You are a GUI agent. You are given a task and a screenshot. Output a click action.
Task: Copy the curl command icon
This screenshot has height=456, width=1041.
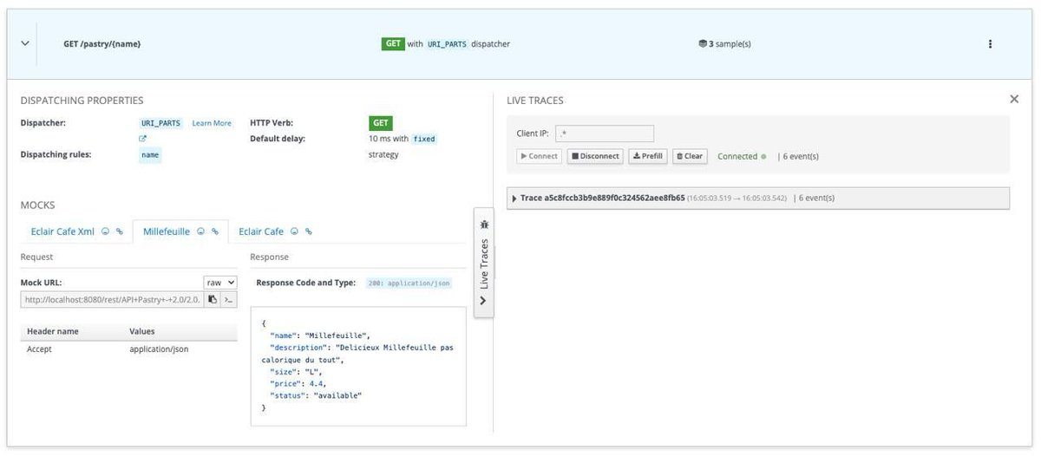pos(228,300)
